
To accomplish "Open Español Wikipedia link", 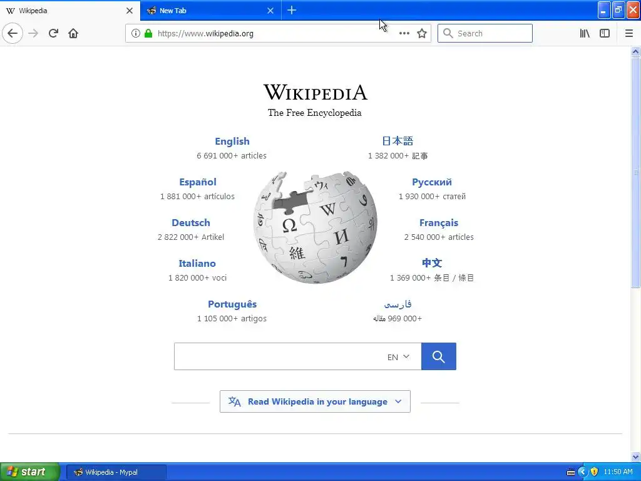I will pyautogui.click(x=198, y=182).
